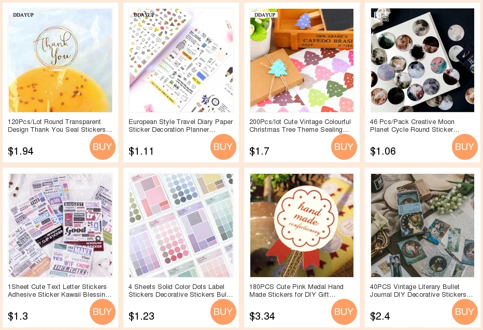Open the '4 Sheets Solid Color Dots' title

click(181, 291)
